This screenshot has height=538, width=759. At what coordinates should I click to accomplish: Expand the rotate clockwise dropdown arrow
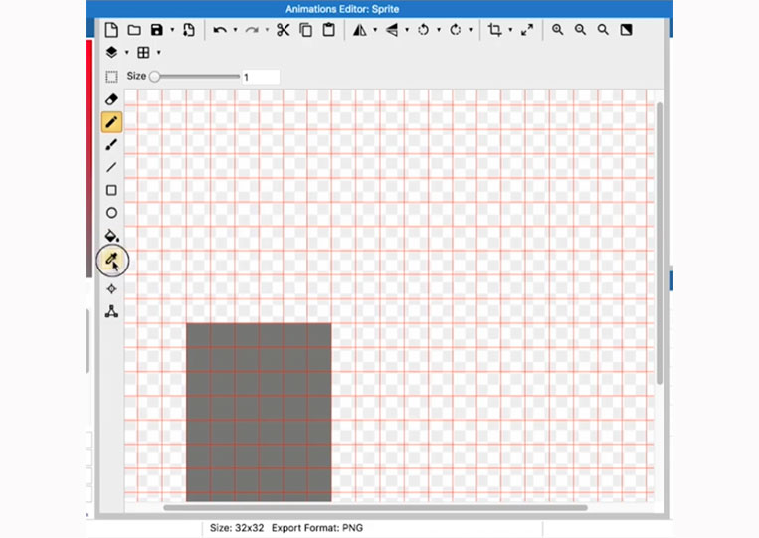click(x=471, y=30)
